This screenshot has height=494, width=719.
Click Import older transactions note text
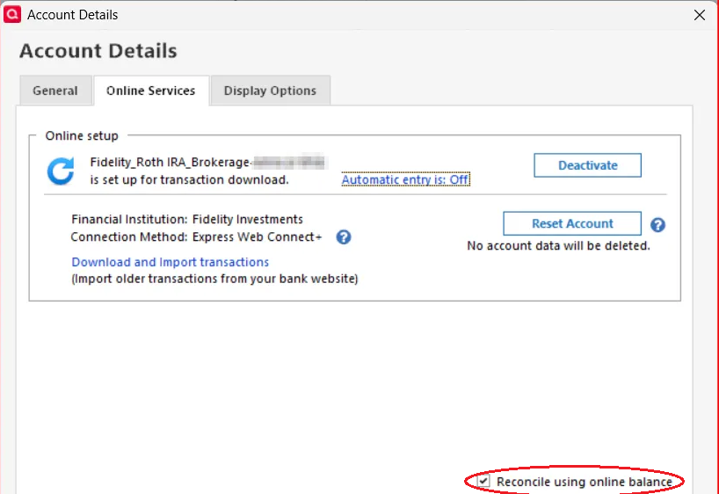pos(214,279)
